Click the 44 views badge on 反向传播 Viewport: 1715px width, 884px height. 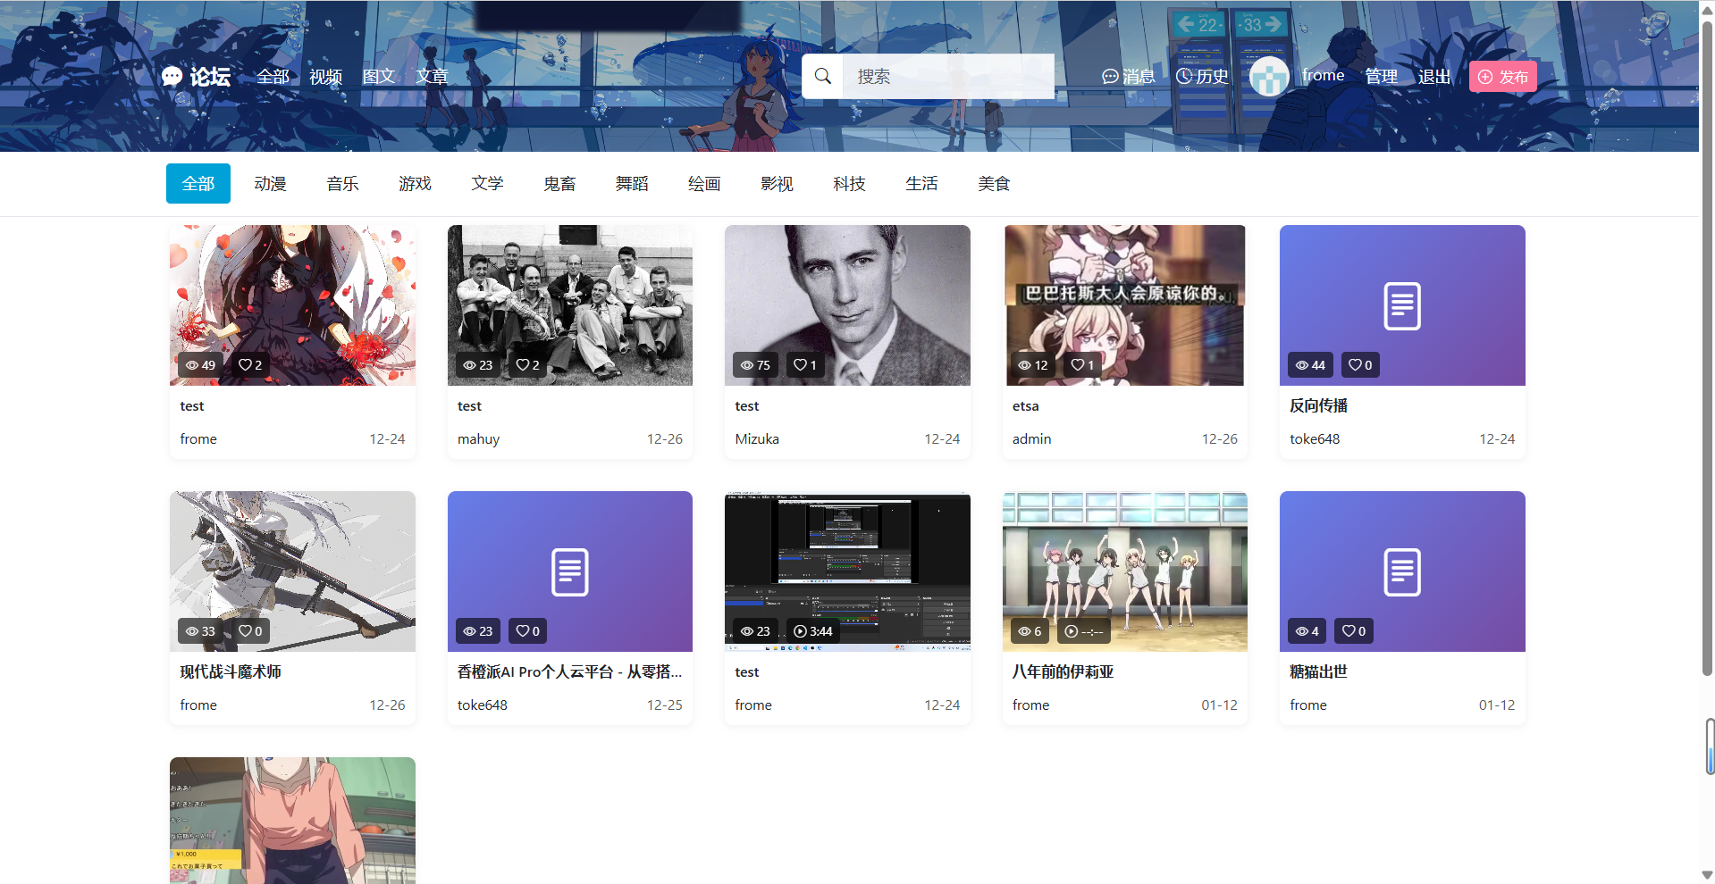(x=1311, y=365)
